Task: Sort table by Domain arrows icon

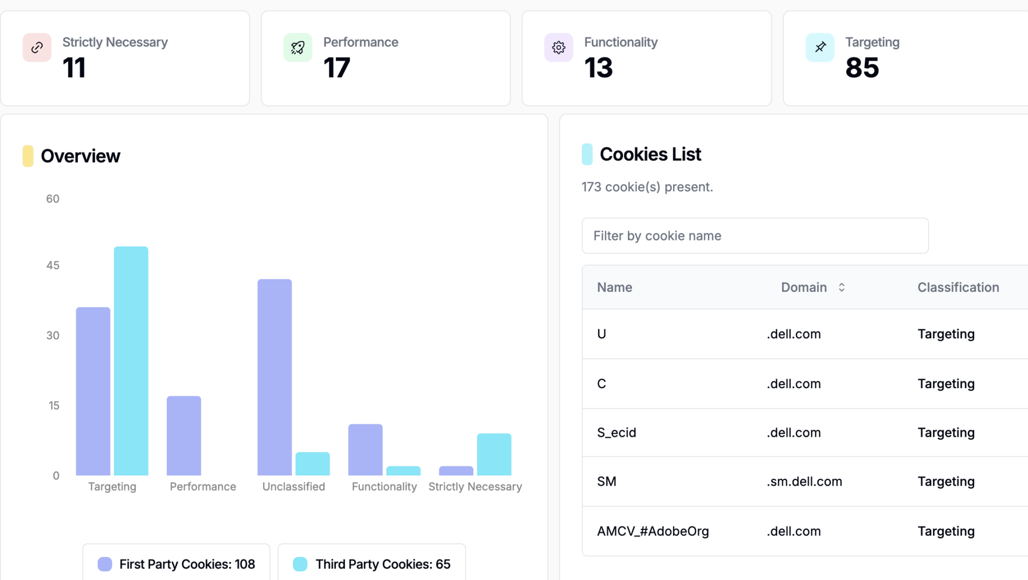Action: coord(842,287)
